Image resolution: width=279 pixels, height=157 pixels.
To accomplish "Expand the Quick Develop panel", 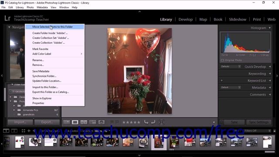I will point(270,67).
